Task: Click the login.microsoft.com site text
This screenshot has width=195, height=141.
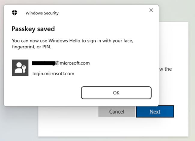Action: tap(53, 73)
